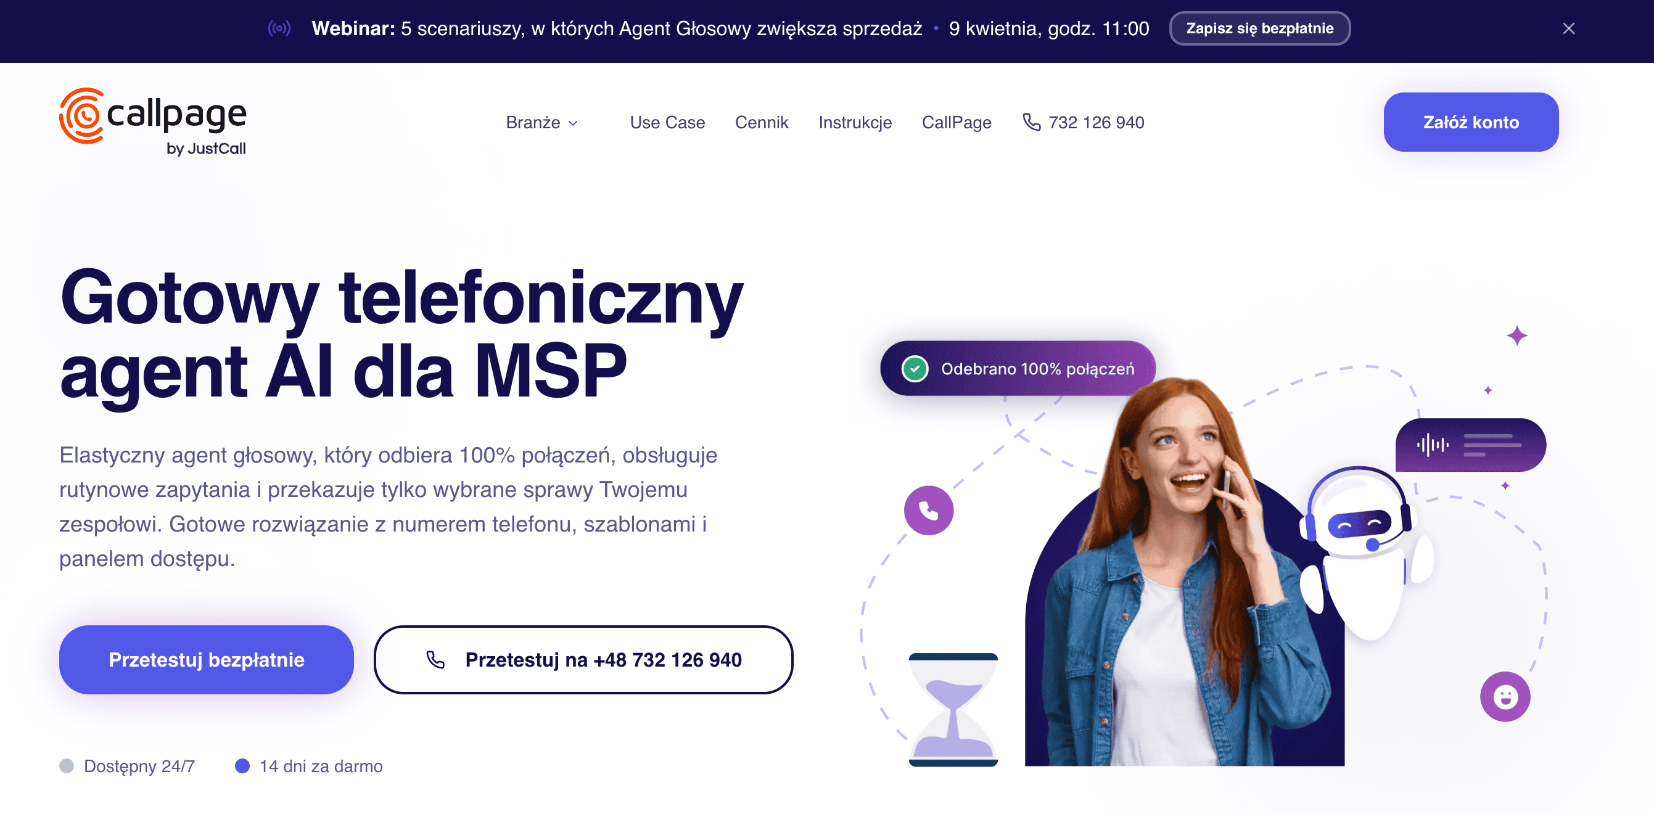
Task: Click the purple smiley face icon
Action: [1505, 696]
